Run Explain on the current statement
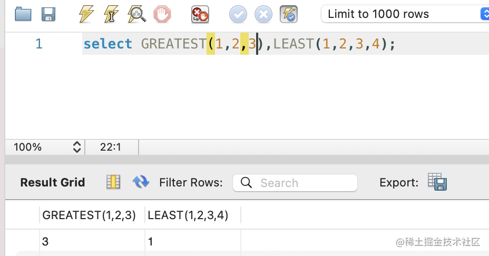 [137, 14]
